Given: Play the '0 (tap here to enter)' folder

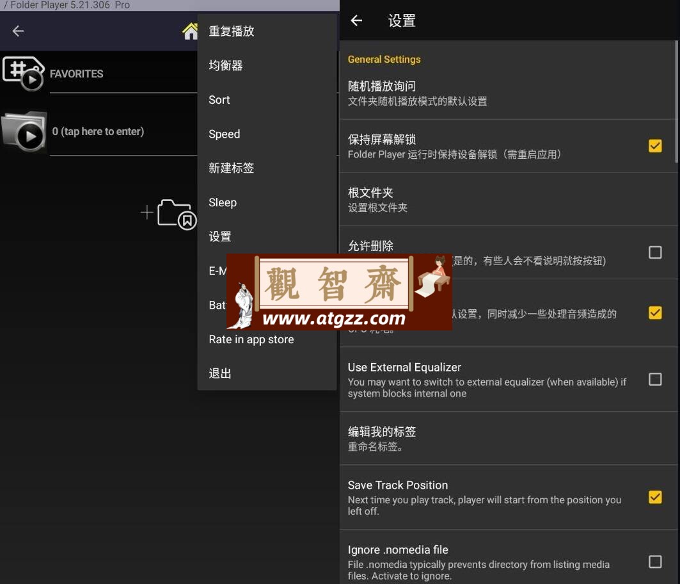Looking at the screenshot, I should click(x=24, y=132).
